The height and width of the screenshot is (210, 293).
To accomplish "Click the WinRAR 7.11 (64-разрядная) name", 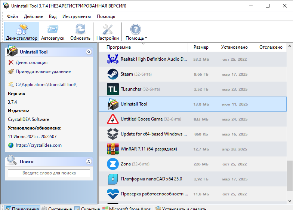I will [149, 149].
